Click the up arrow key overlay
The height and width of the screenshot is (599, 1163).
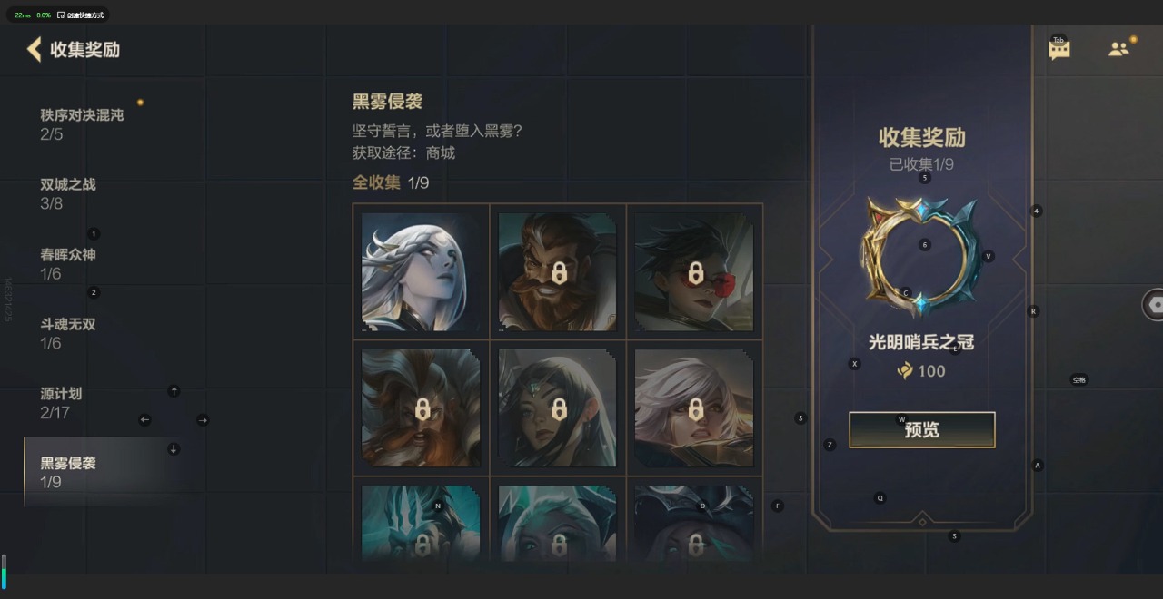point(174,391)
